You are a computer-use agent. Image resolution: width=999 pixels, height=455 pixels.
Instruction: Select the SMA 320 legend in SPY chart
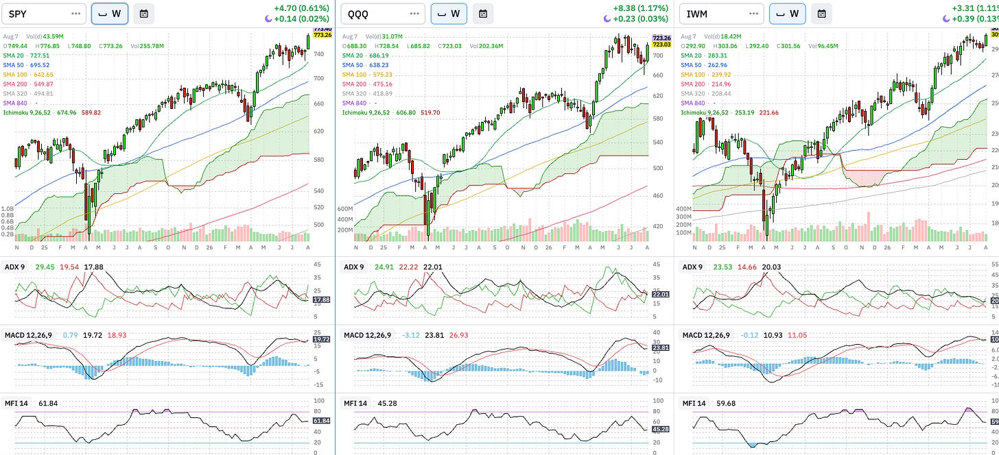coord(27,93)
